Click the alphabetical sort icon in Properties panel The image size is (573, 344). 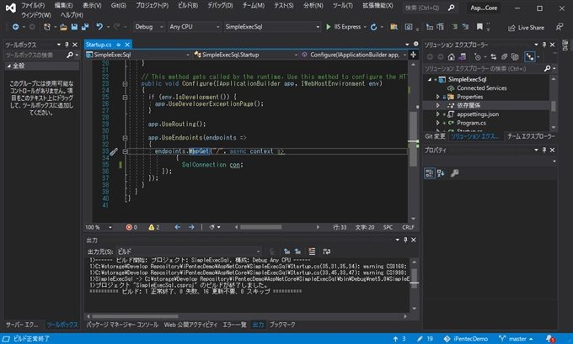441,173
